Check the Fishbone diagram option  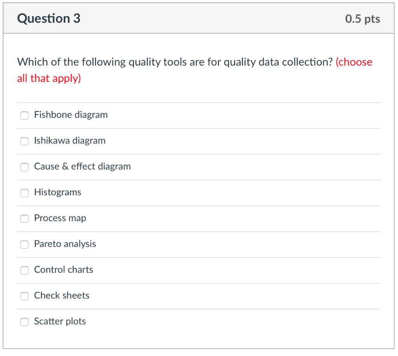click(24, 115)
